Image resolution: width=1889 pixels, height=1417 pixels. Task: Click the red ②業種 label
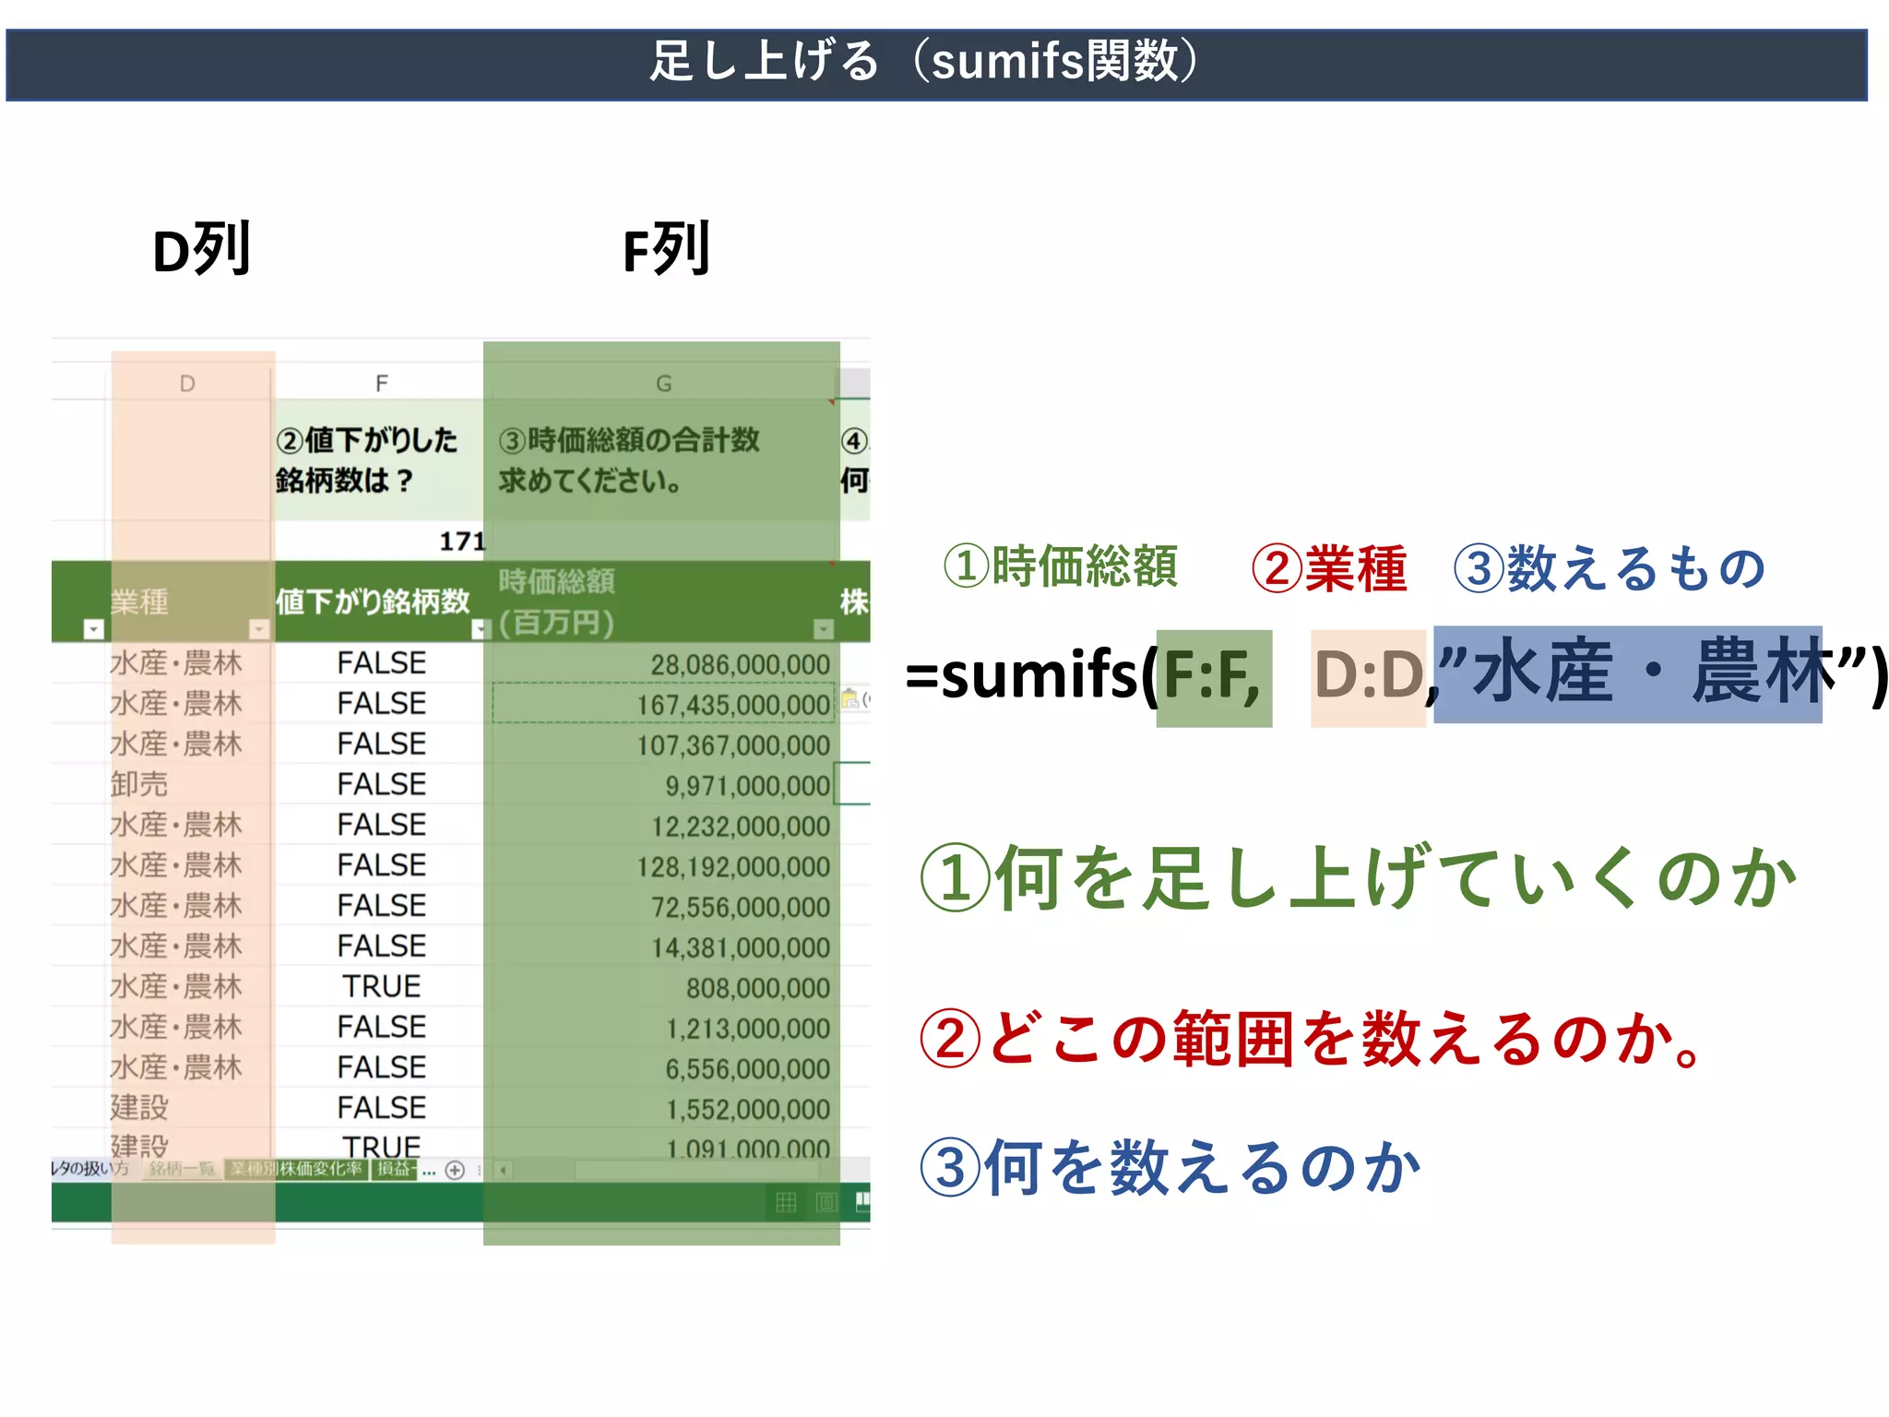tap(1329, 567)
